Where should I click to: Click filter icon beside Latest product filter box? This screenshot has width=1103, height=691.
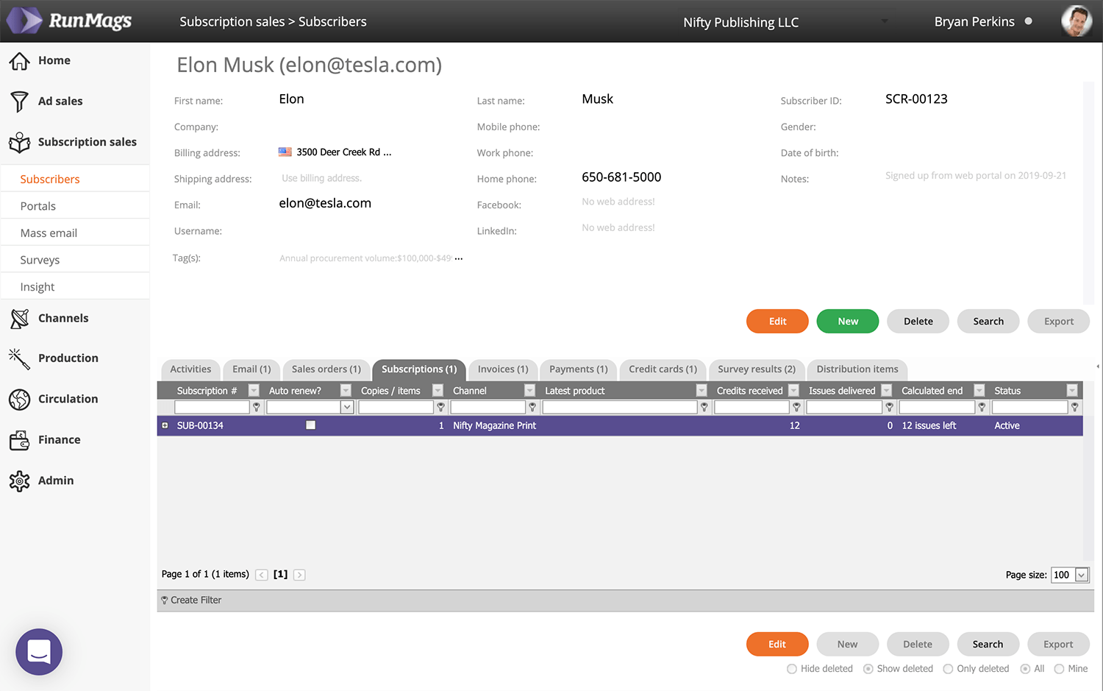point(704,407)
